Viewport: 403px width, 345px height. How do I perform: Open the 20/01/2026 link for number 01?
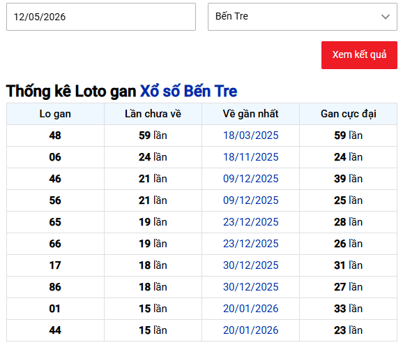(x=250, y=309)
